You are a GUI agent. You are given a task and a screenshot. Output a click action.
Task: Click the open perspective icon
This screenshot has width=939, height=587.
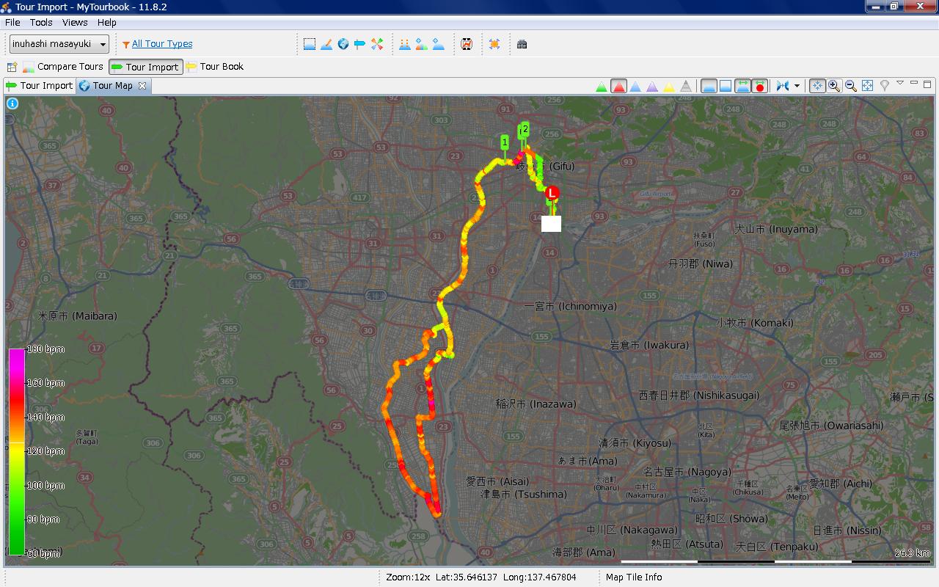tap(12, 67)
